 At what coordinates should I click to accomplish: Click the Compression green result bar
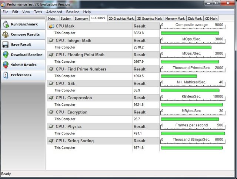pos(192,105)
